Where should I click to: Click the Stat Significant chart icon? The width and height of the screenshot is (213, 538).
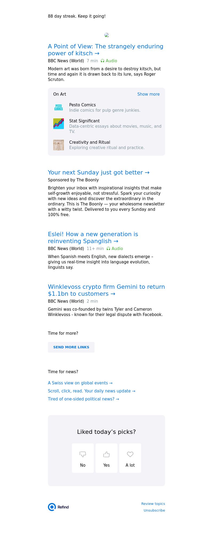pos(59,124)
